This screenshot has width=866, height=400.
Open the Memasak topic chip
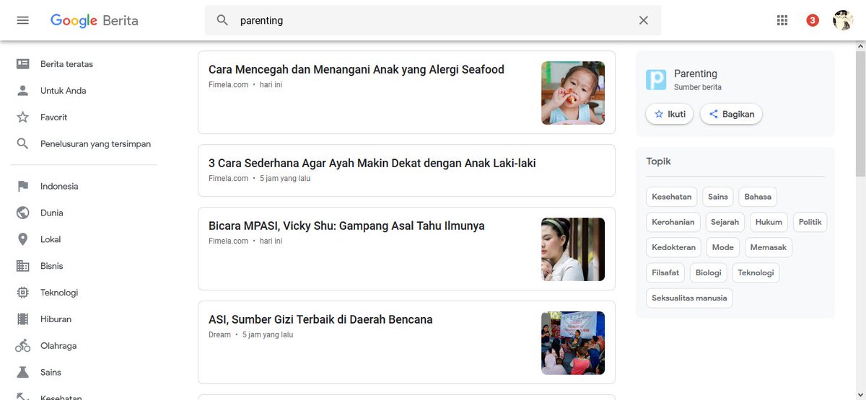769,247
